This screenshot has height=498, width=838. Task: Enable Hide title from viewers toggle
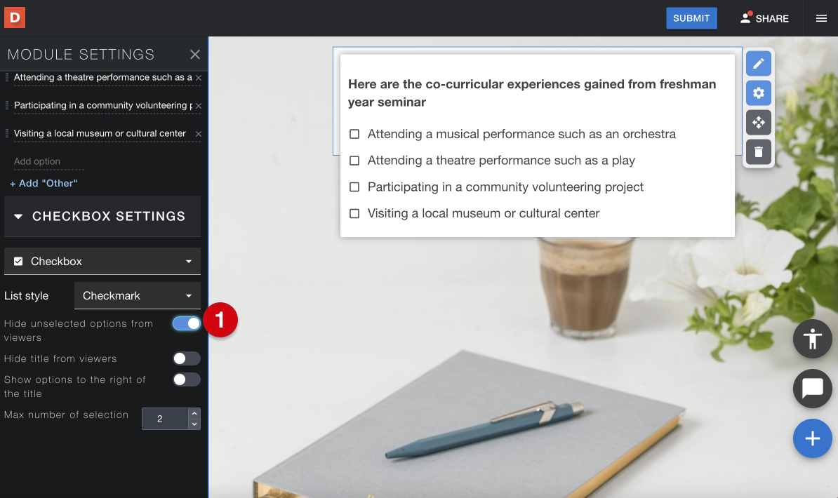[187, 358]
